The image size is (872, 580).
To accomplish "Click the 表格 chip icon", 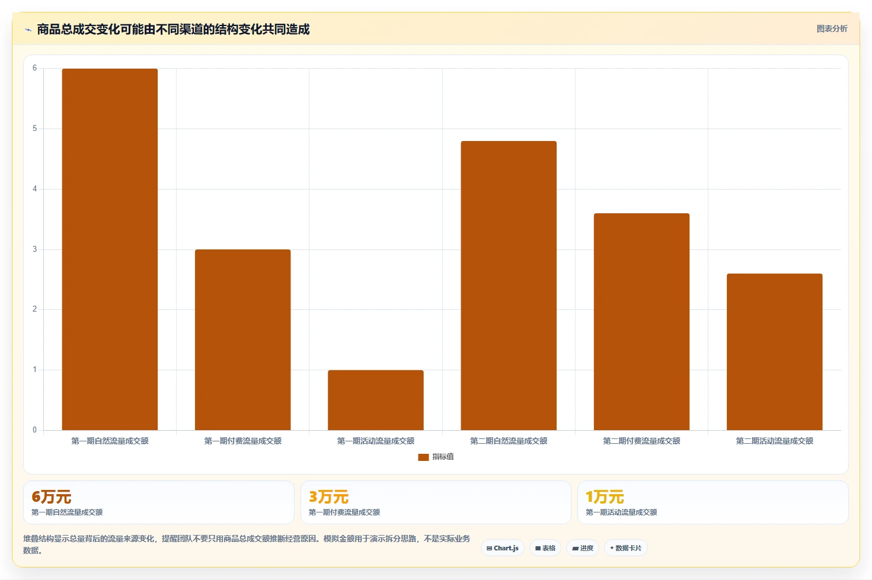I will click(538, 549).
